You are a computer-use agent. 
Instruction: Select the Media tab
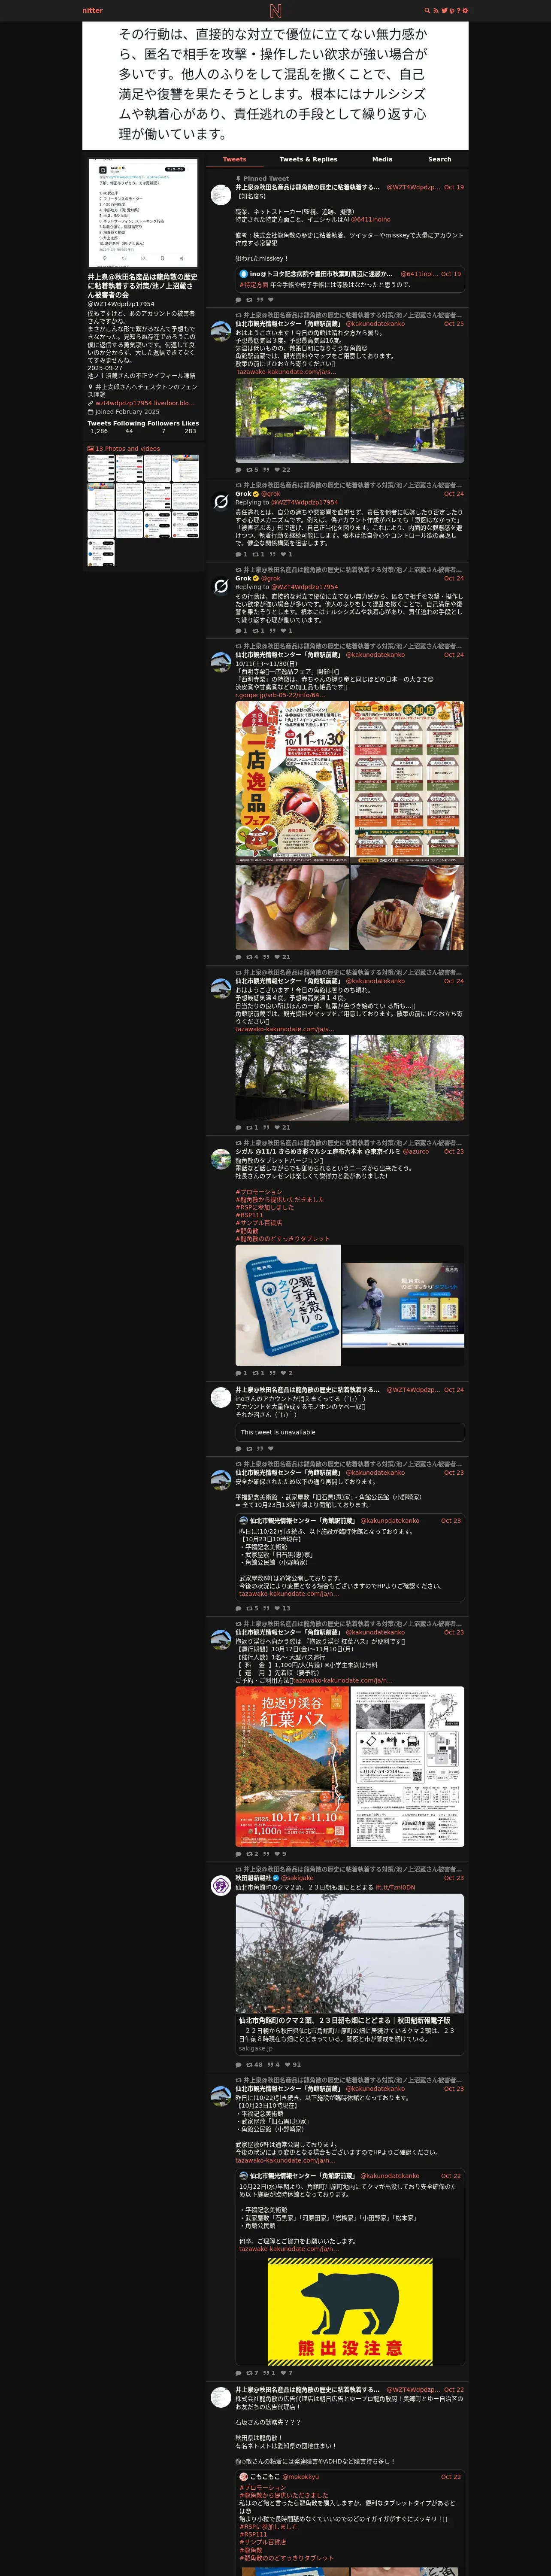382,159
